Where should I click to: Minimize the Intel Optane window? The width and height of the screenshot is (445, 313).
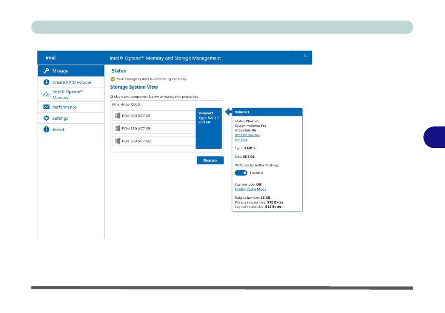click(x=293, y=55)
